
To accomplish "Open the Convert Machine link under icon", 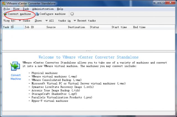I will tap(16, 77).
